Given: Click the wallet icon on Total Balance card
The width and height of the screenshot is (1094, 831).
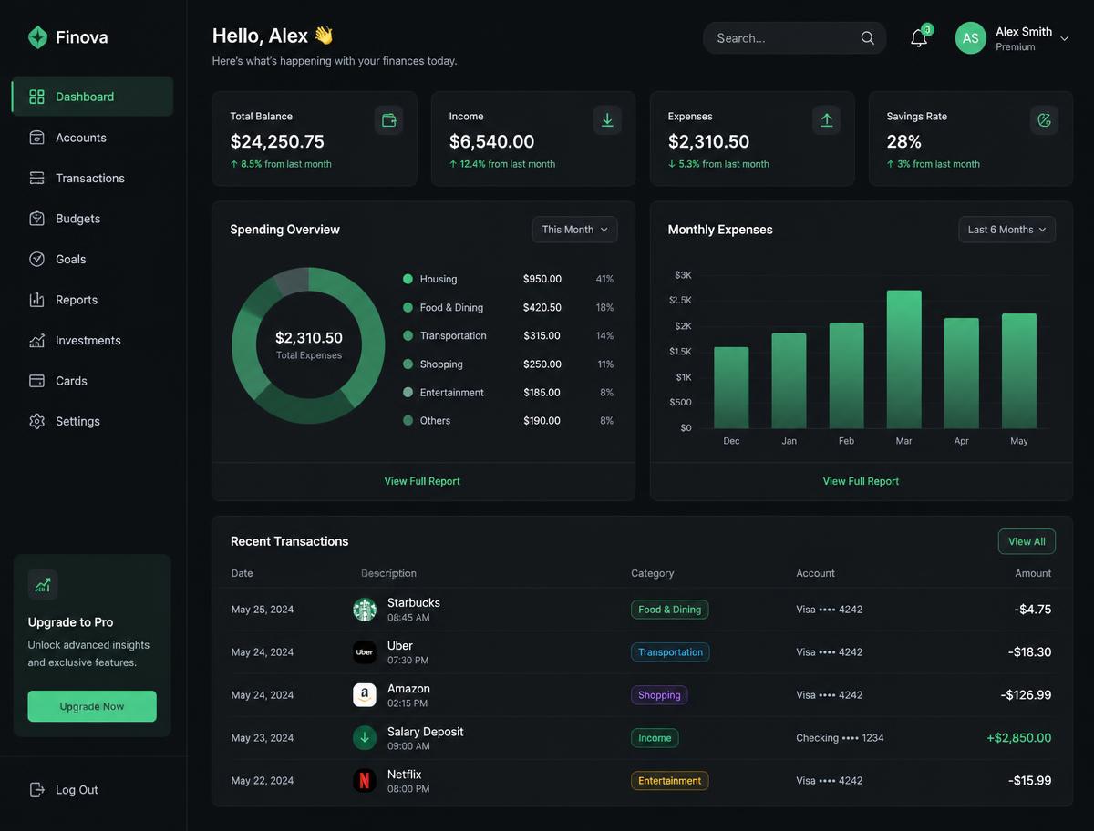Looking at the screenshot, I should coord(389,120).
